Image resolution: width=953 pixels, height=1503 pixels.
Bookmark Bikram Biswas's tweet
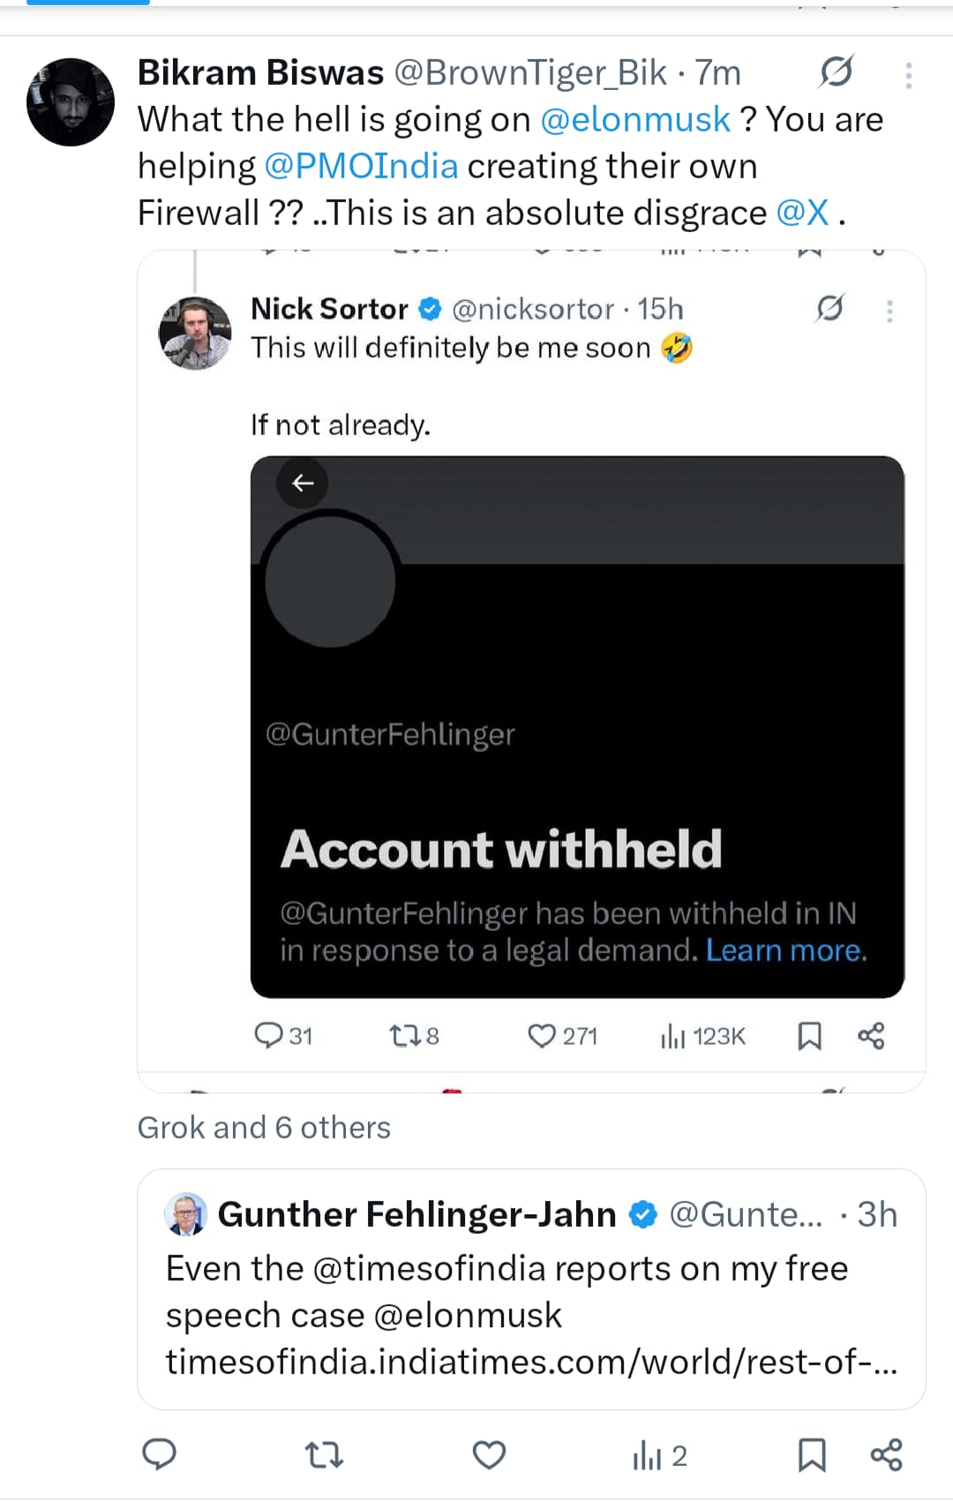point(812,1454)
